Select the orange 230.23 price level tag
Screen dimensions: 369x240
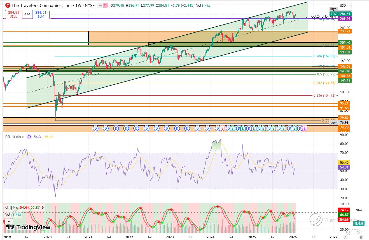pyautogui.click(x=345, y=31)
